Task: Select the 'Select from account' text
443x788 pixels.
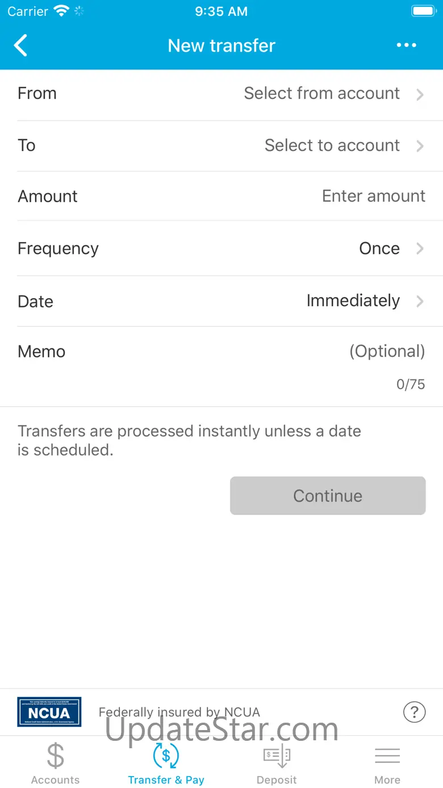Action: [x=322, y=93]
